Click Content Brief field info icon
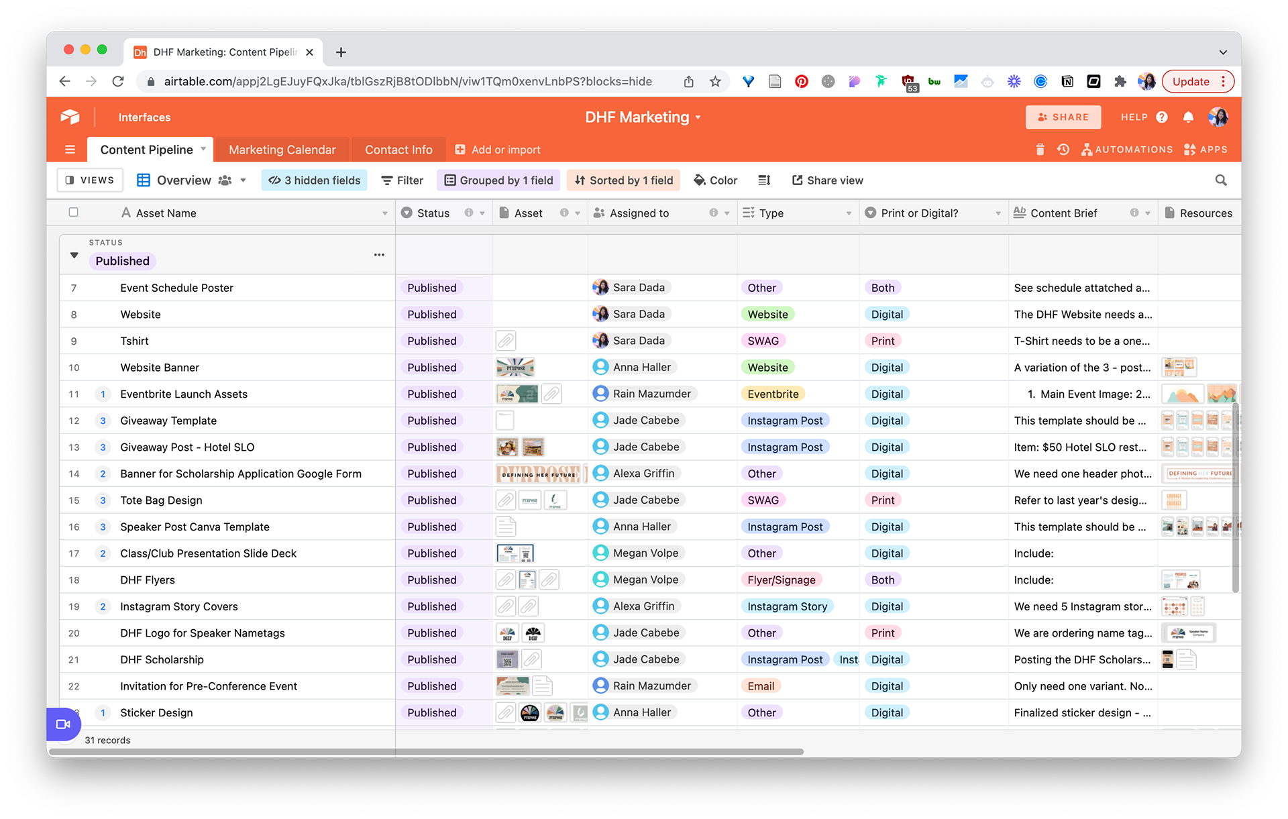Viewport: 1288px width, 819px height. 1134,213
